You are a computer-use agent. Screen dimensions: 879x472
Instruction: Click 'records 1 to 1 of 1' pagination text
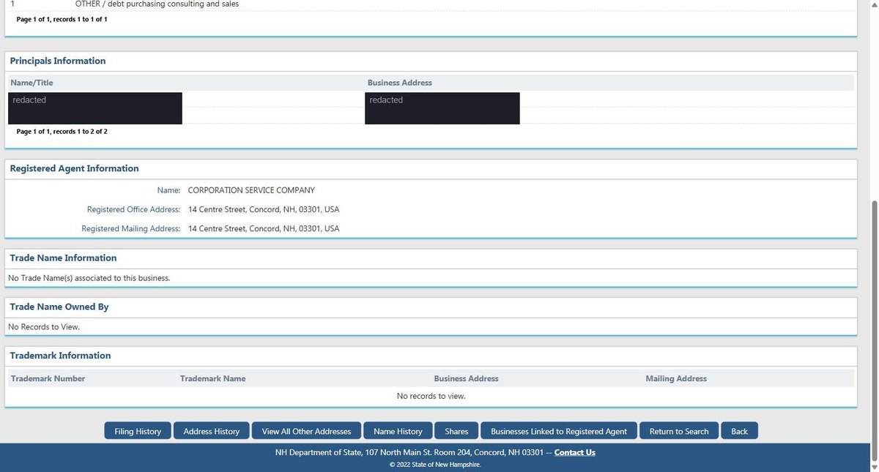81,19
